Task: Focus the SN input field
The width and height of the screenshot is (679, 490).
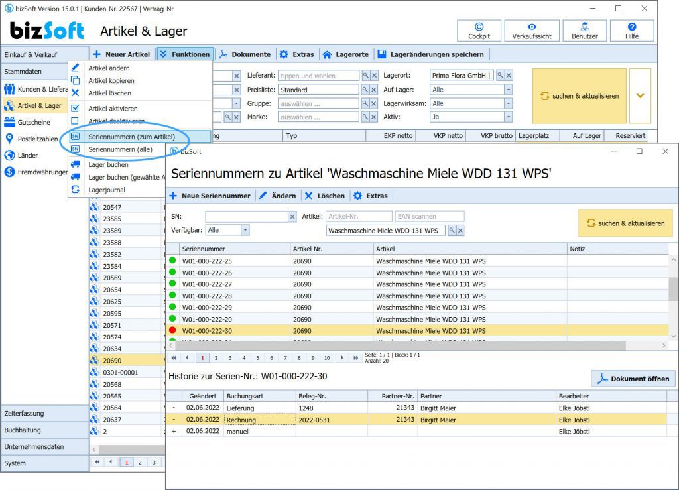Action: click(247, 217)
